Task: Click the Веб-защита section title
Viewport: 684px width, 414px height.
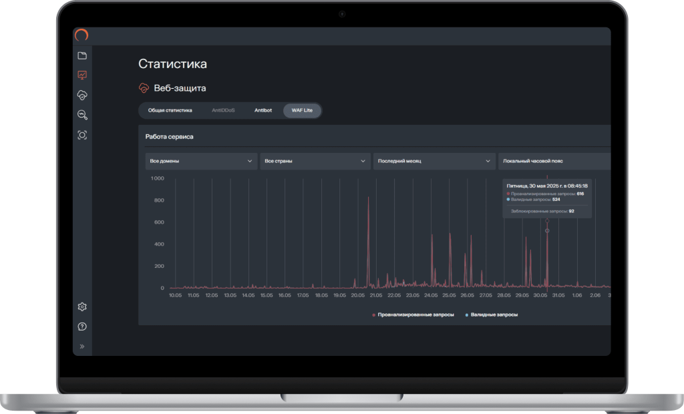Action: point(180,88)
